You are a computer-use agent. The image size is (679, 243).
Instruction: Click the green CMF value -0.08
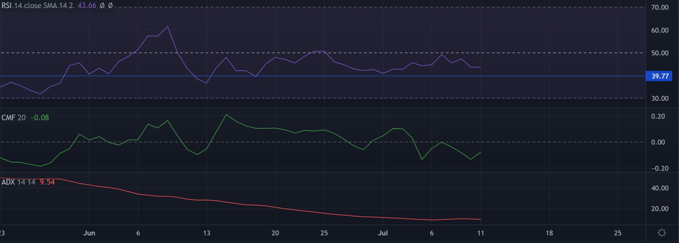coord(39,118)
